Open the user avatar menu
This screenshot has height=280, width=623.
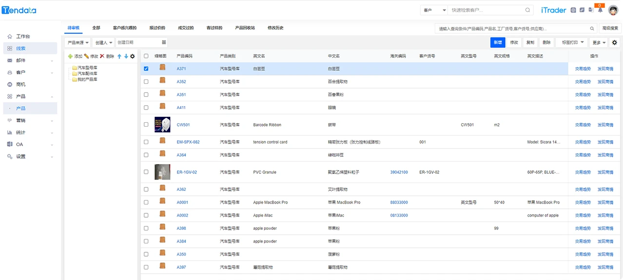click(x=613, y=10)
